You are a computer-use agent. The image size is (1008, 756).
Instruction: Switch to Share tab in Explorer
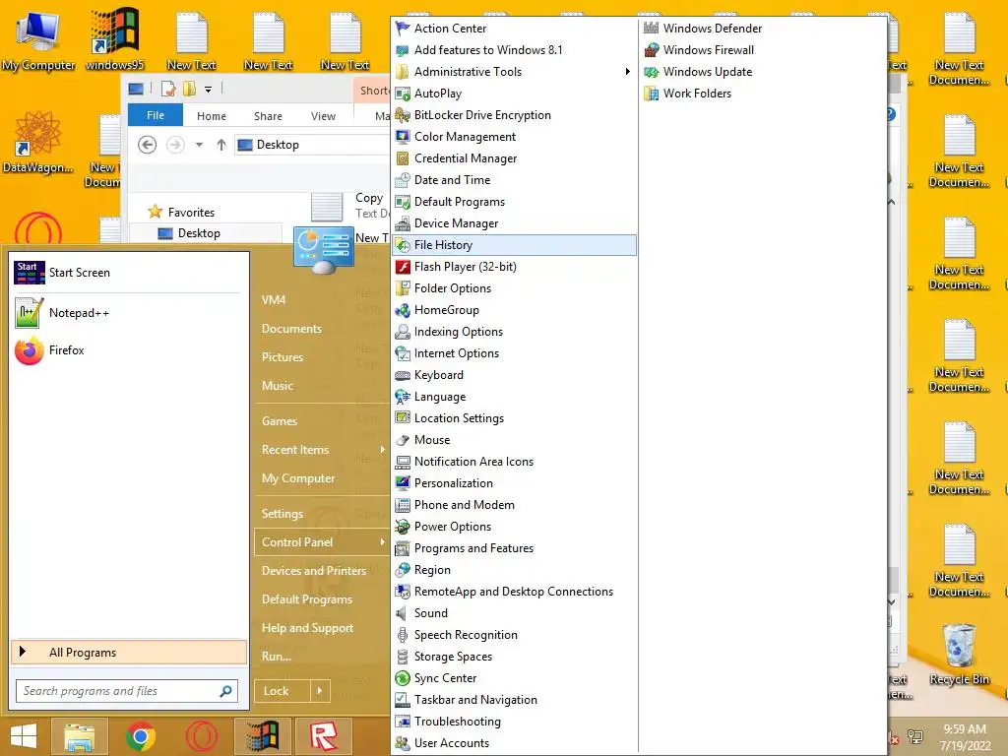coord(268,116)
